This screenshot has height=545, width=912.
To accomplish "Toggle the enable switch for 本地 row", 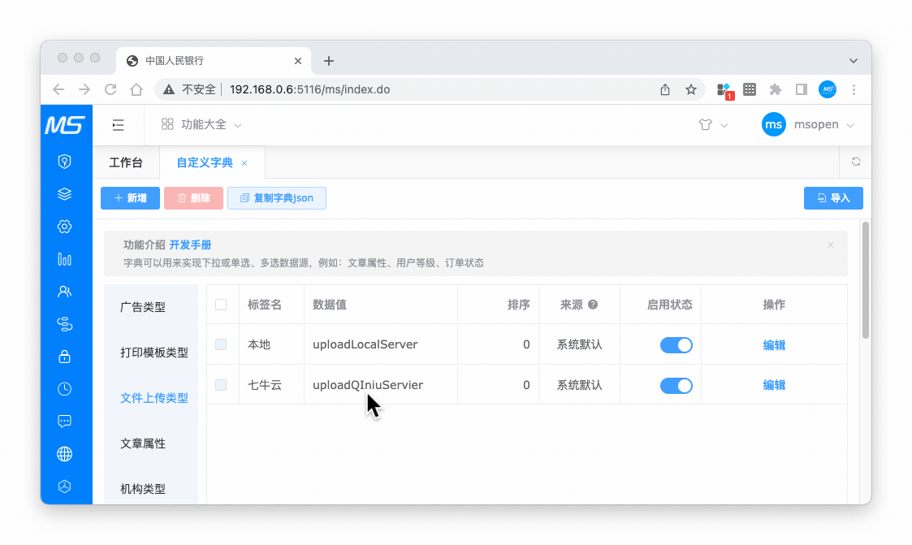I will 676,345.
